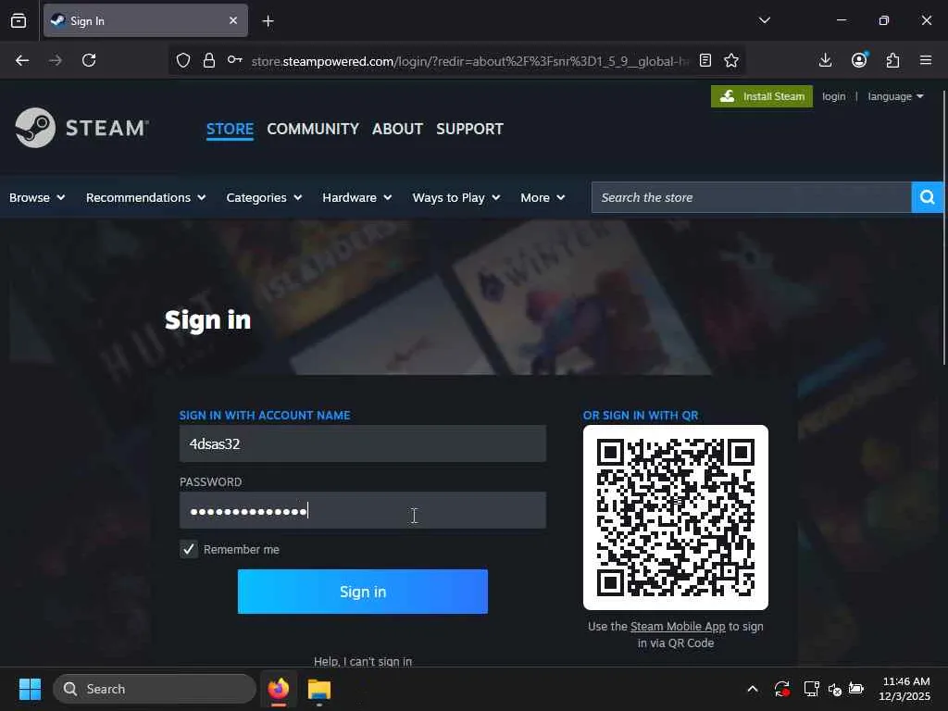Screen dimensions: 948x711
Task: Open Firefox application menu
Action: coord(926,60)
